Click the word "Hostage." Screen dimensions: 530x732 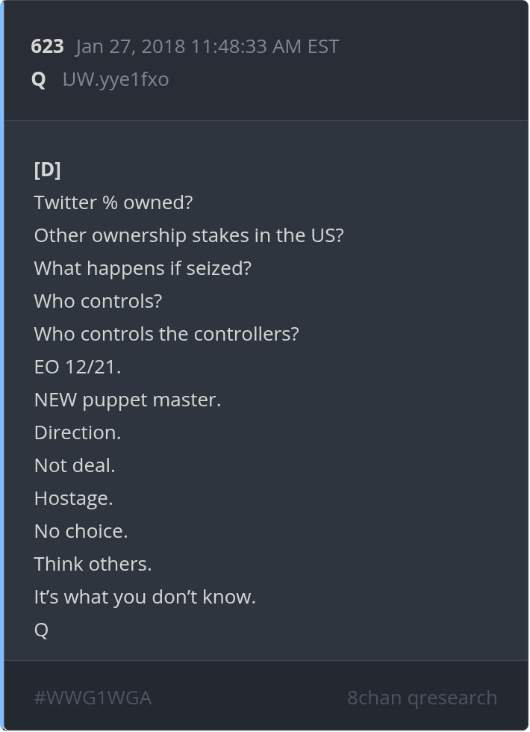point(73,498)
